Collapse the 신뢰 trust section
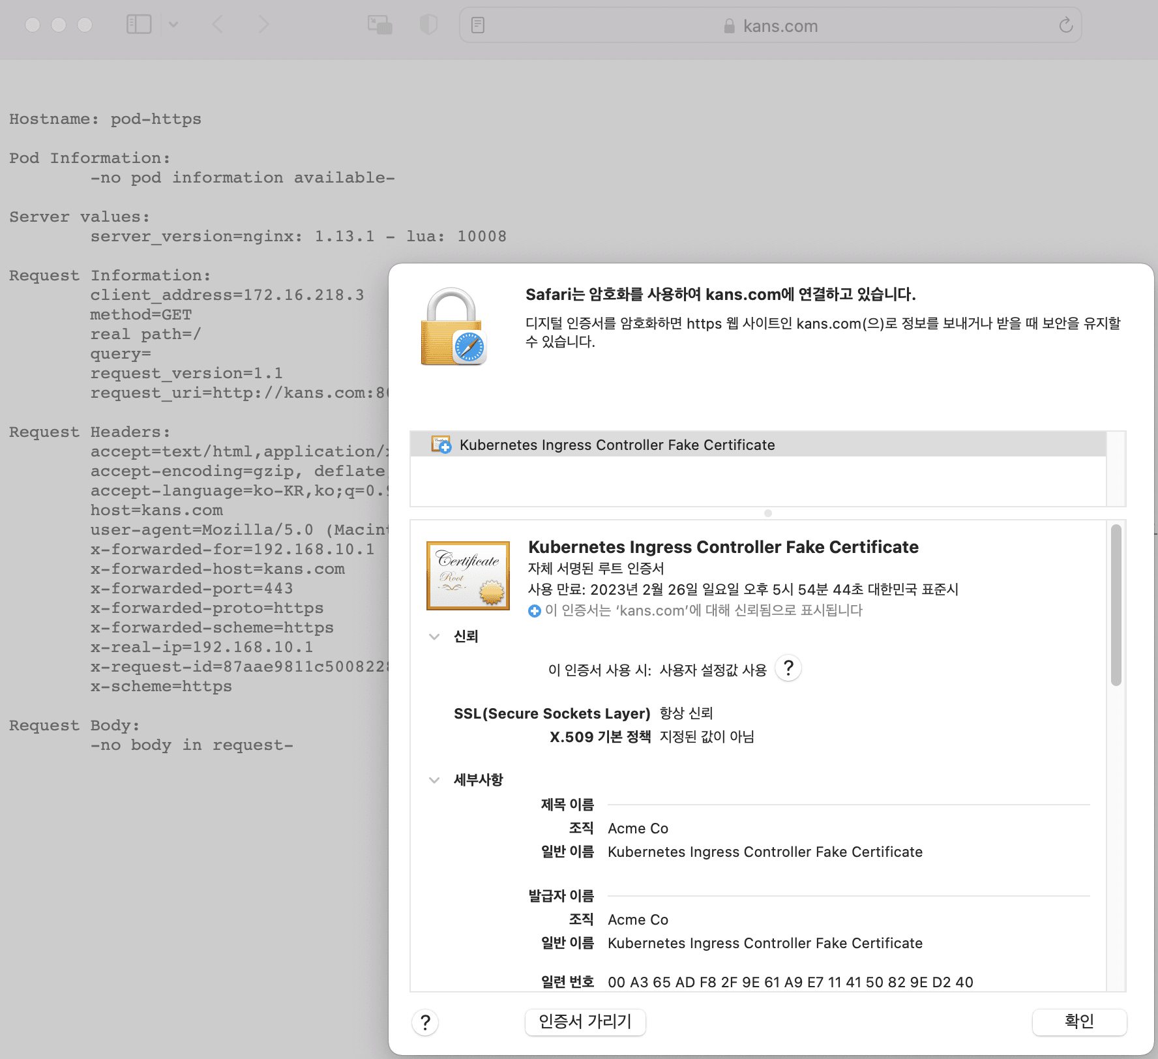Viewport: 1158px width, 1059px height. pyautogui.click(x=434, y=636)
